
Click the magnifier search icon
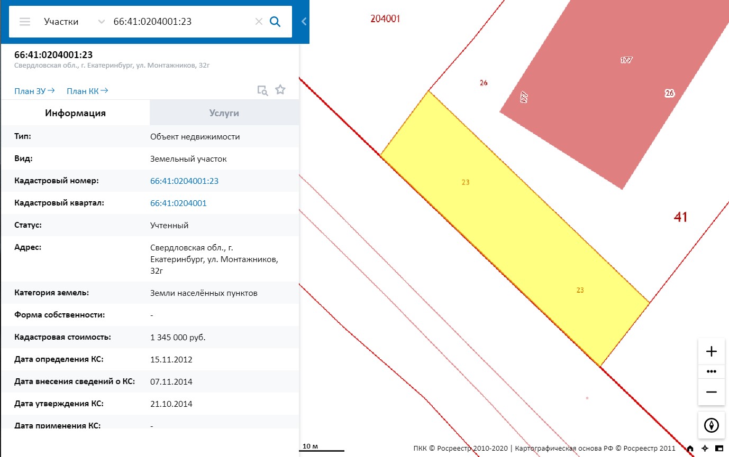tap(275, 22)
